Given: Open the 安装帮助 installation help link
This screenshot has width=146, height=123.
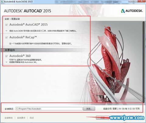Looking at the screenshot, I should pos(9,118).
